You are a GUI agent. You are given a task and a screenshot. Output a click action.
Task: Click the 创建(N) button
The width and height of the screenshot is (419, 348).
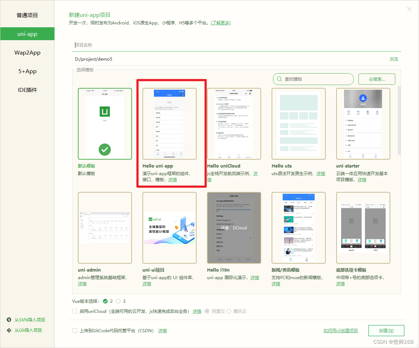(386, 330)
